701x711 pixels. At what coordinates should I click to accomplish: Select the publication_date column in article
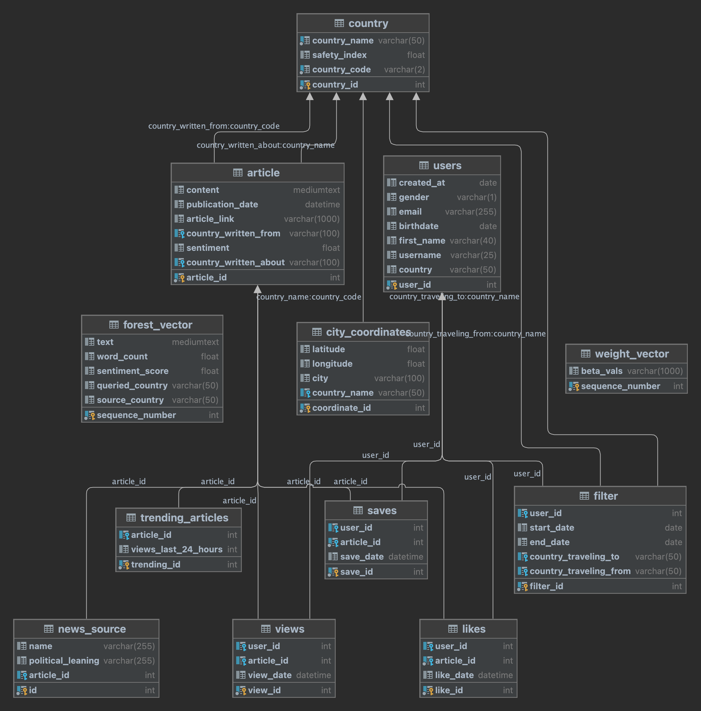coord(257,204)
